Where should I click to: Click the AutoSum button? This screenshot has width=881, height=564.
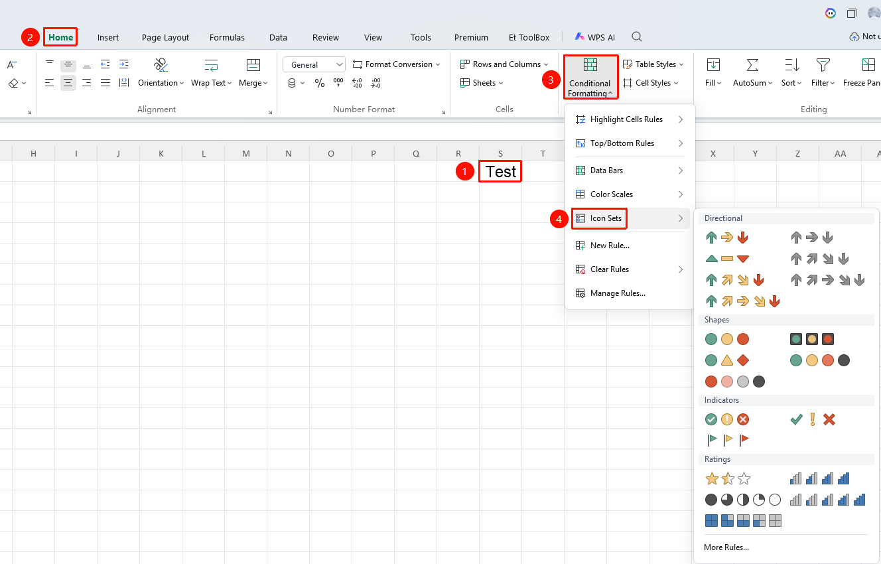pyautogui.click(x=753, y=73)
